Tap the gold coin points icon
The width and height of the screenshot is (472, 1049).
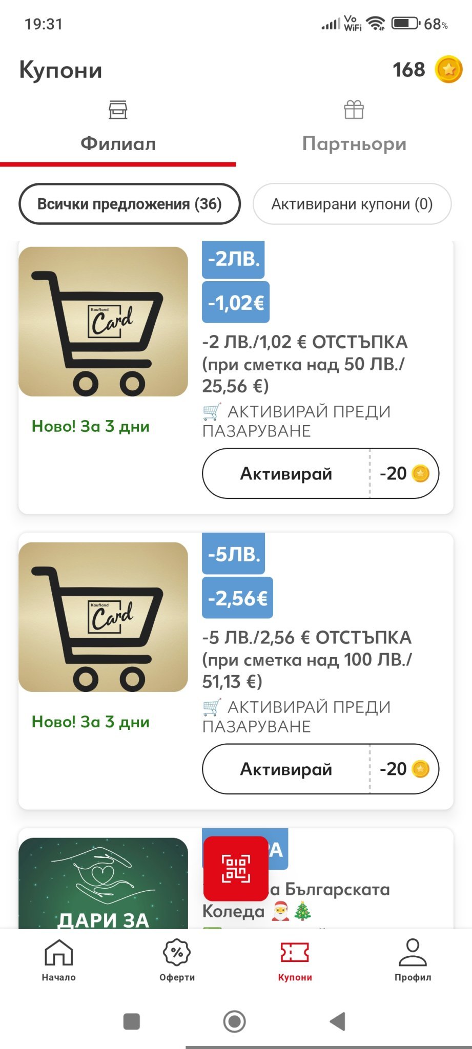pyautogui.click(x=448, y=70)
